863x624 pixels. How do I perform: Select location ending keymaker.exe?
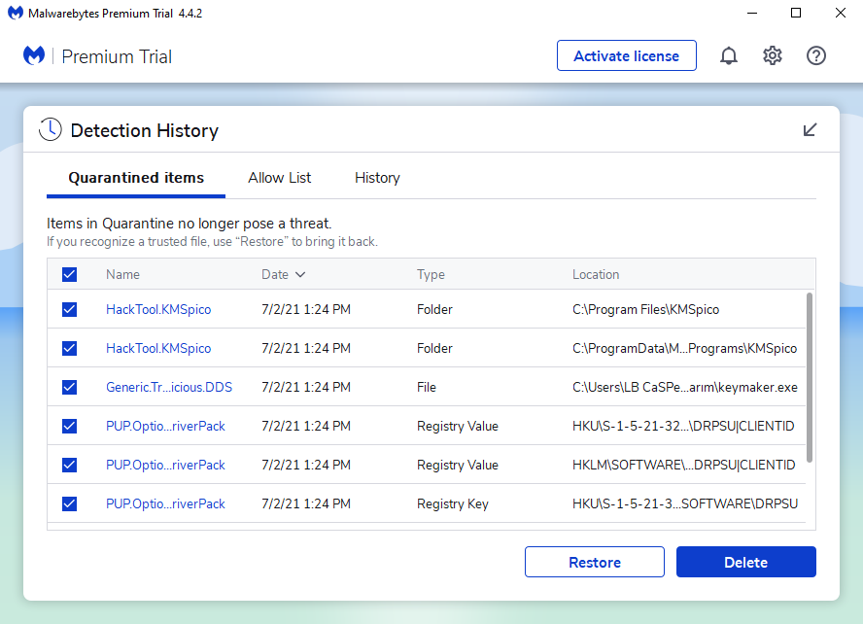(x=685, y=388)
